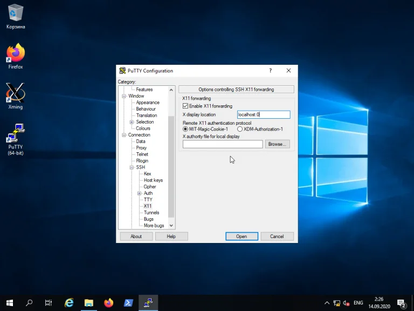Choose XDM-Authorization-1 authentication protocol
The image size is (414, 311).
tap(240, 129)
